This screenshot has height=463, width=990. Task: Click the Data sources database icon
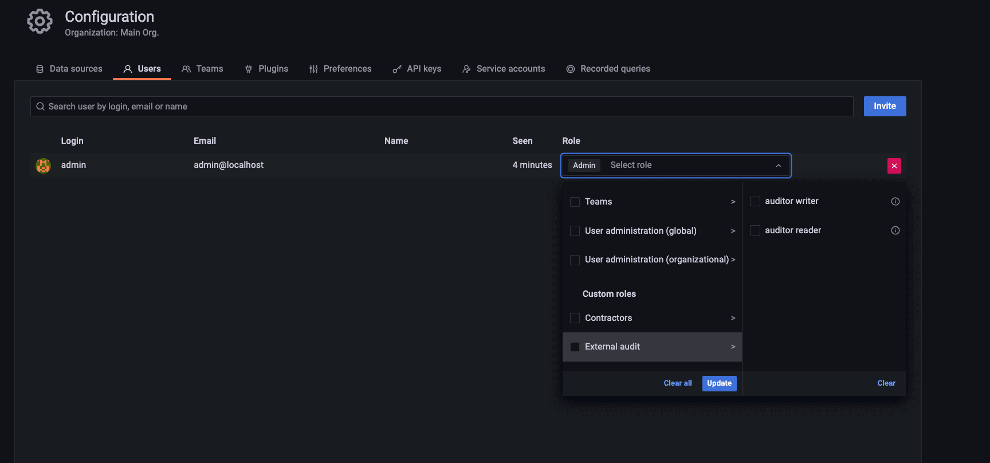(40, 69)
